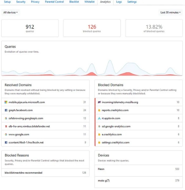Click the Microsoft icon beside mobile.pipe.aria.microsoft.com
This screenshot has width=185, height=190.
(6, 102)
